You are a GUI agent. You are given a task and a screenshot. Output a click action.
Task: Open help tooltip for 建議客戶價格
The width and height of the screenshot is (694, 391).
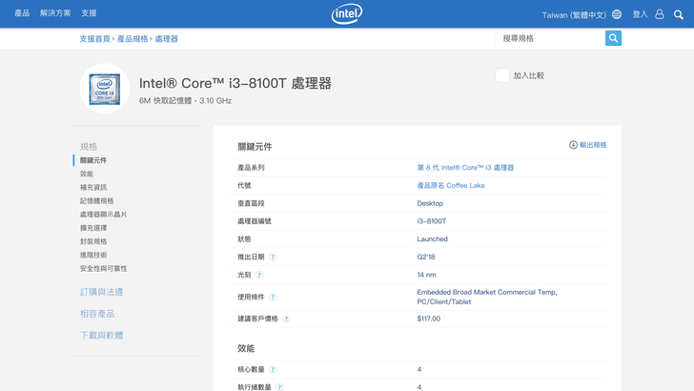(x=286, y=319)
